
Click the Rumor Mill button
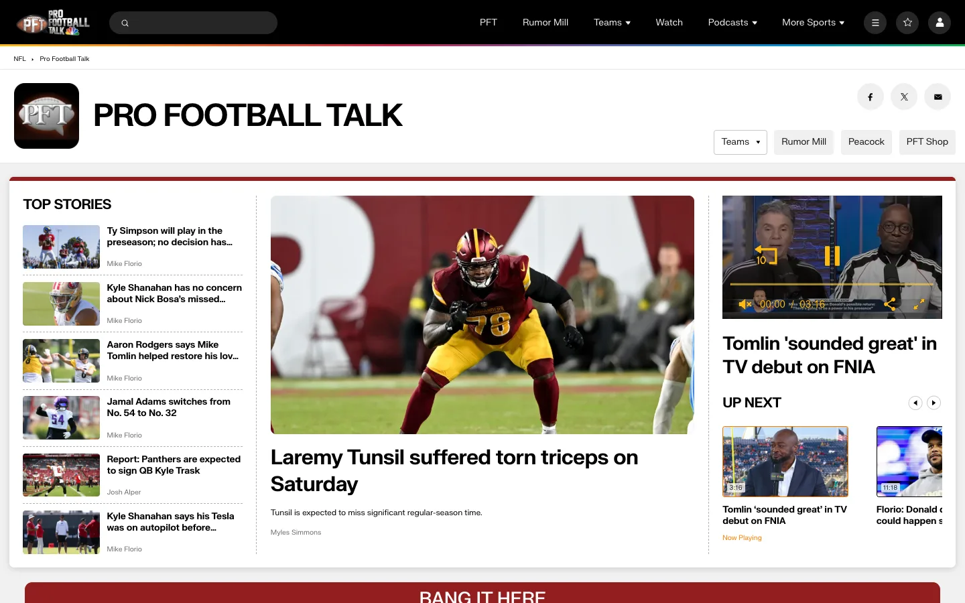pyautogui.click(x=803, y=142)
